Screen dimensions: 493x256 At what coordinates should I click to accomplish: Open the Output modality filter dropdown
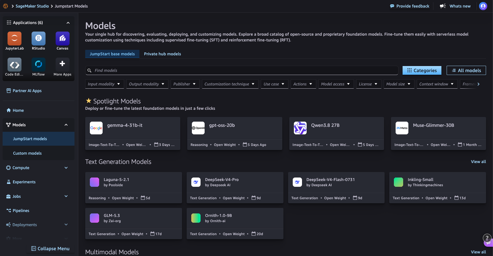point(147,84)
